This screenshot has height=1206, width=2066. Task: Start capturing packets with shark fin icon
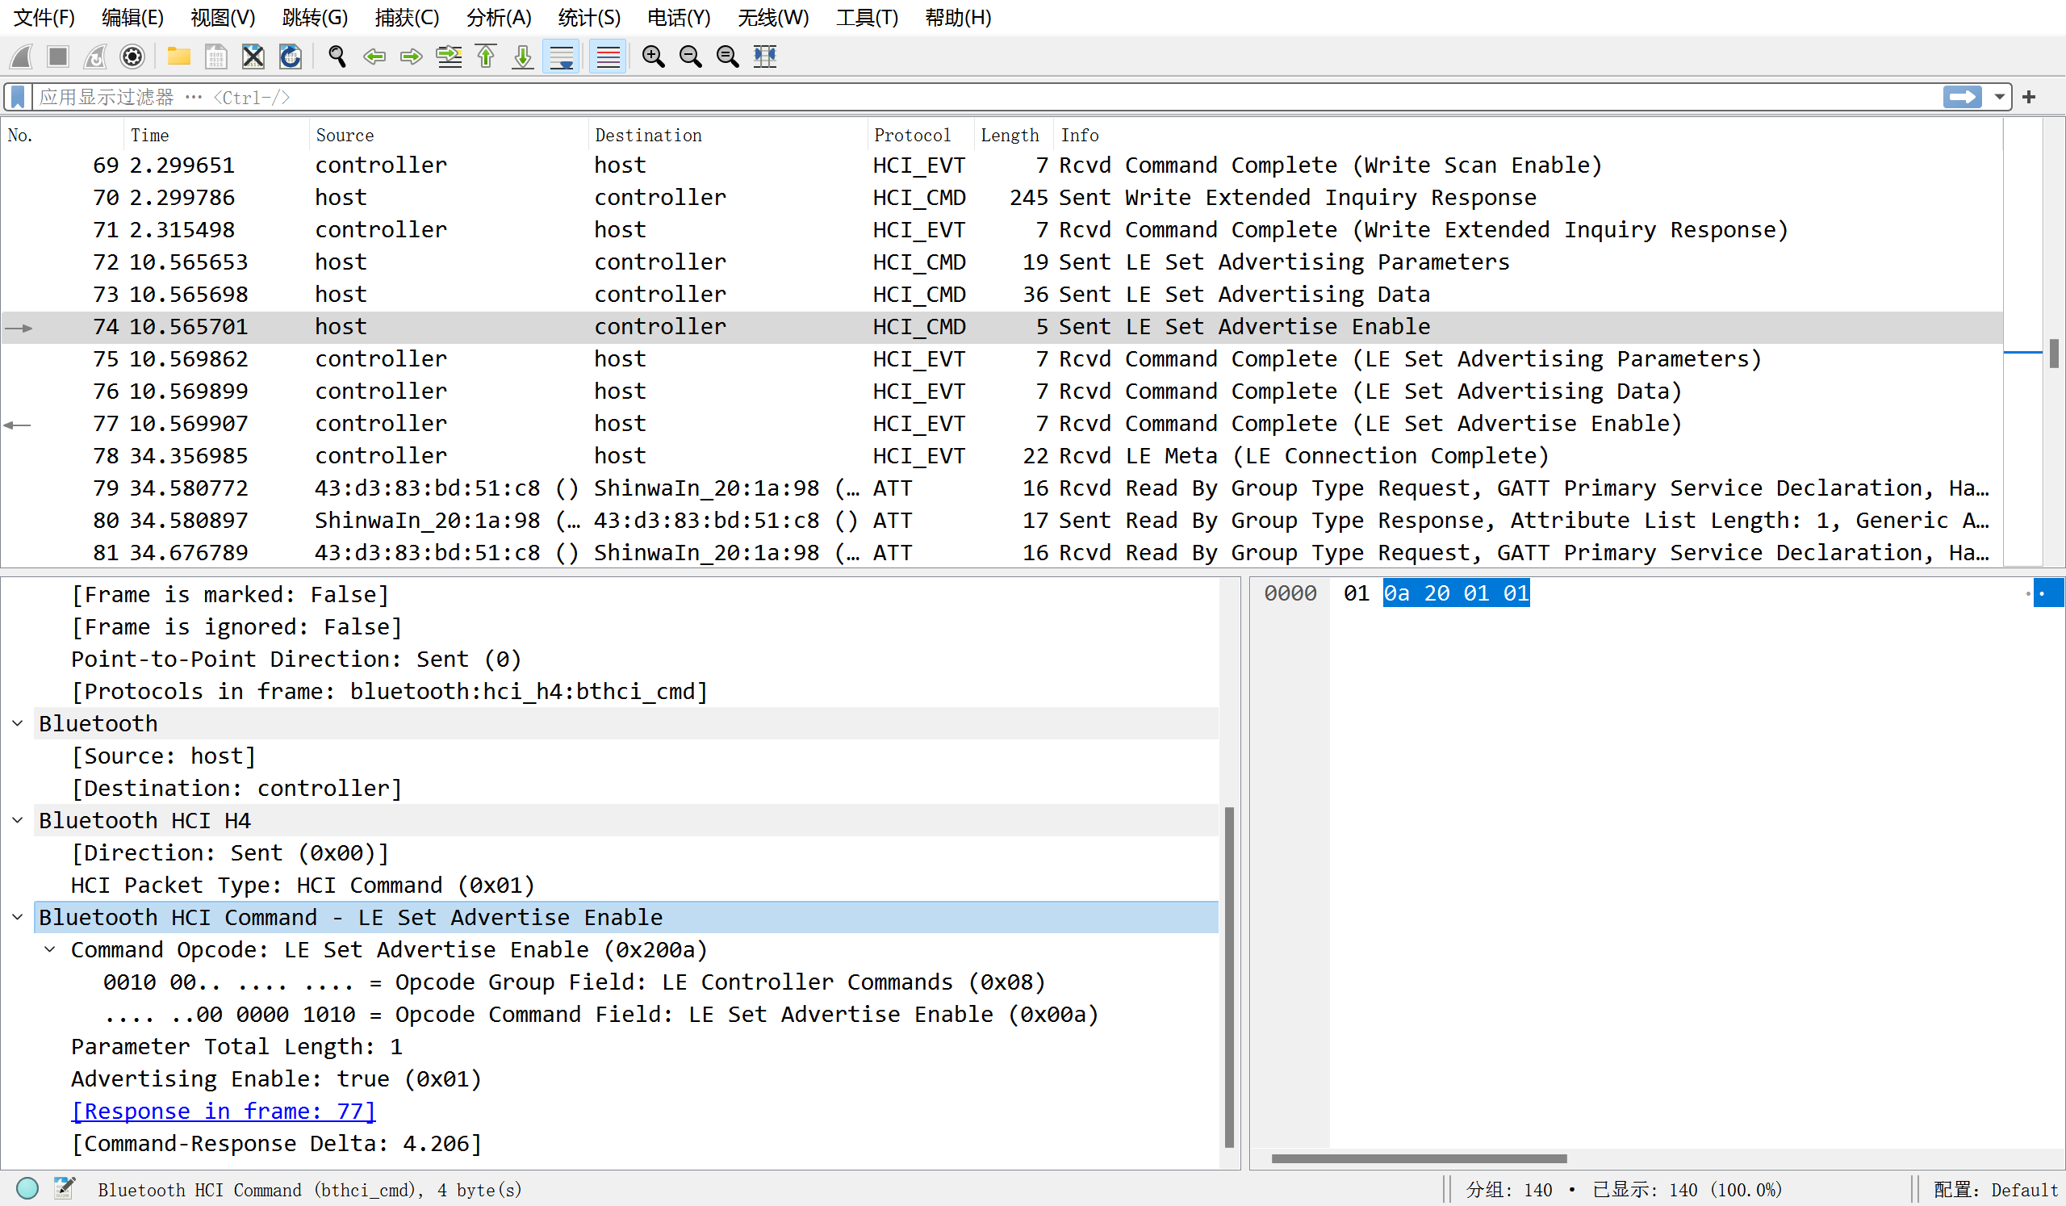click(21, 57)
